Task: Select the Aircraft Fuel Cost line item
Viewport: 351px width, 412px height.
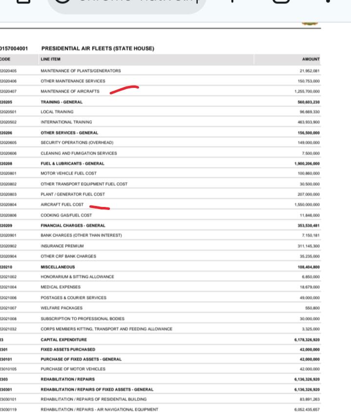Action: point(62,205)
